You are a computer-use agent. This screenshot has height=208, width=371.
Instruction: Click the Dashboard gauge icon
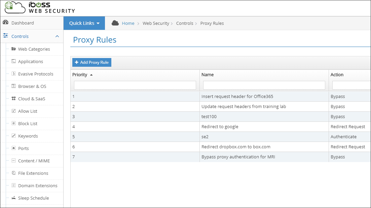tap(5, 22)
